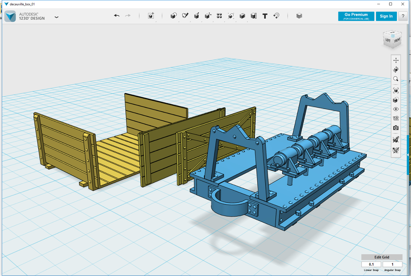
Task: Select the Measure tool
Action: (x=254, y=16)
